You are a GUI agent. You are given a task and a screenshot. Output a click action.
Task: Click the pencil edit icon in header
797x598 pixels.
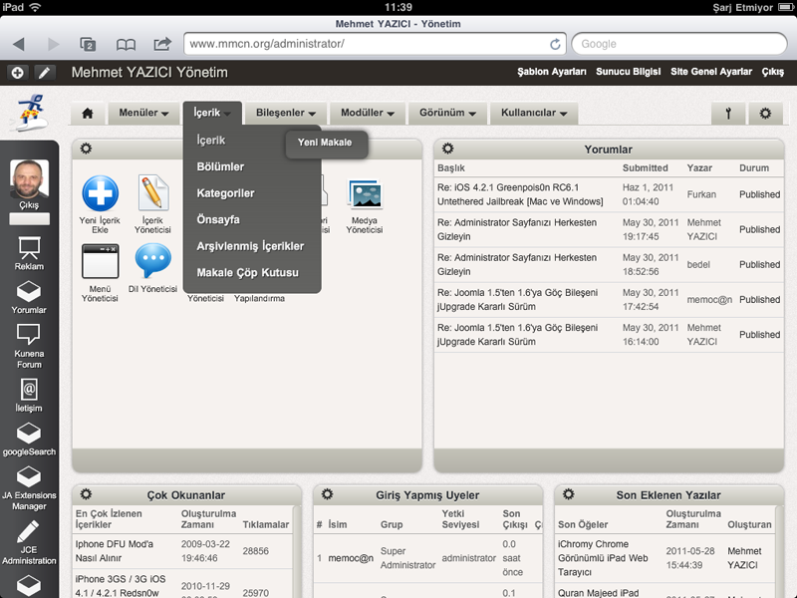(44, 73)
